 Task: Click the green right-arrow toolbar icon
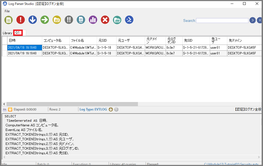coord(45,20)
